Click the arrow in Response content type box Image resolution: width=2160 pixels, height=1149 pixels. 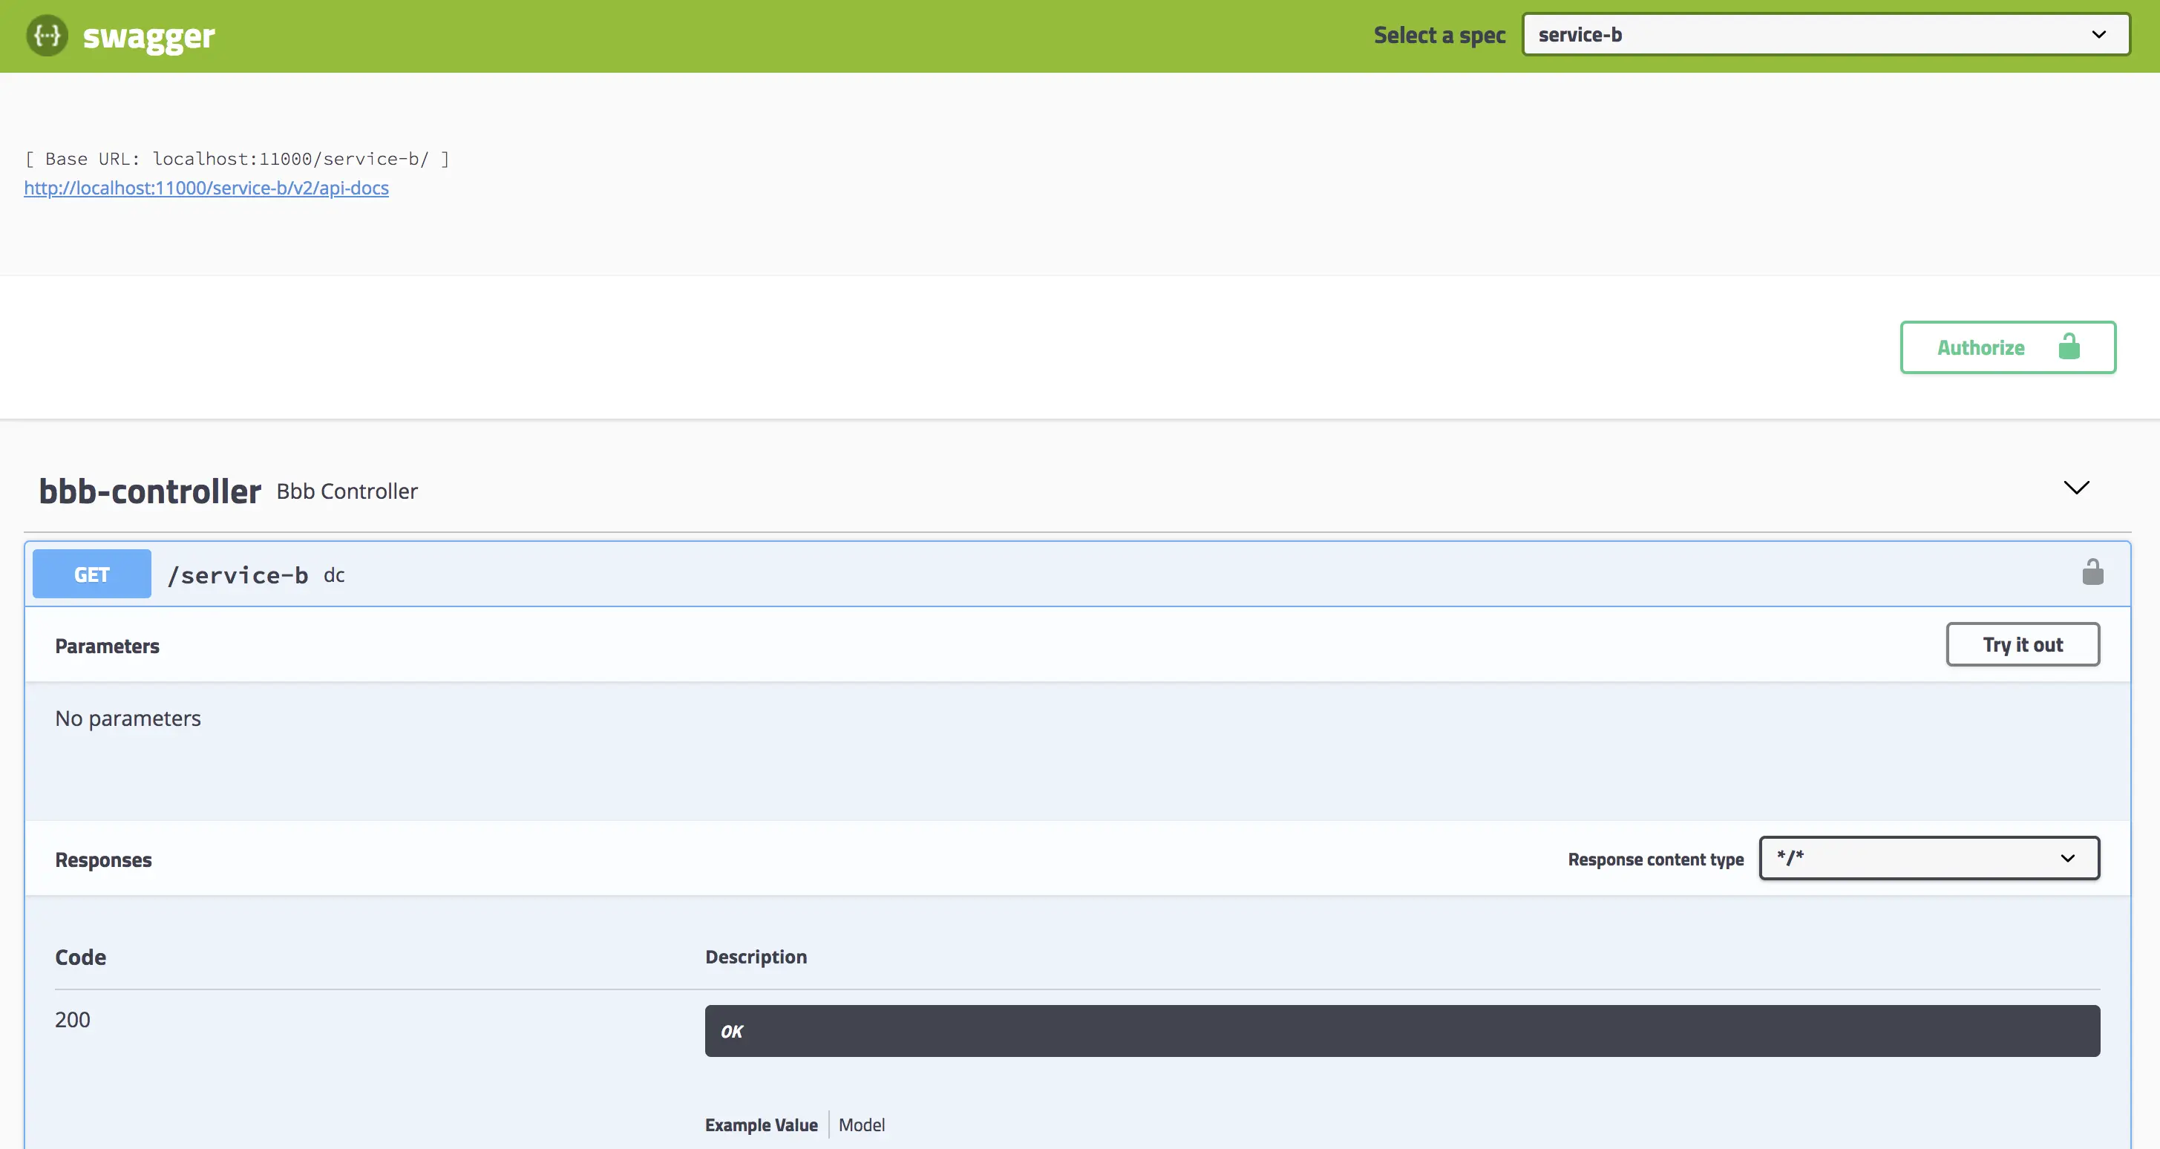pyautogui.click(x=2067, y=858)
